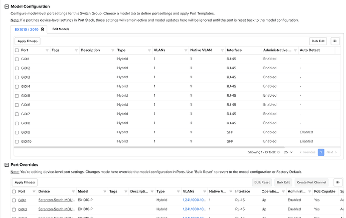Click the Model Configuration horizontal scrollbar
The image size is (346, 218).
[149, 147]
